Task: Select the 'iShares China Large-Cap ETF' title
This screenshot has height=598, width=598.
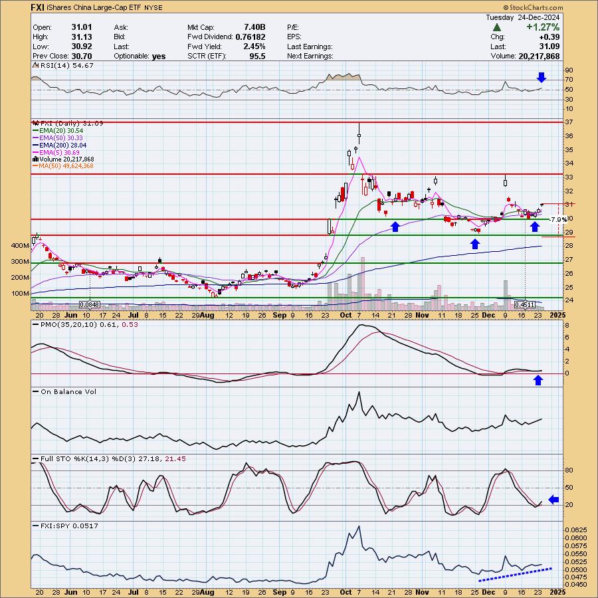Action: pos(94,7)
